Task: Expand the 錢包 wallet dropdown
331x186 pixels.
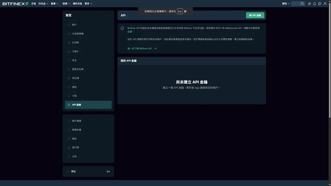Action: click(286, 4)
